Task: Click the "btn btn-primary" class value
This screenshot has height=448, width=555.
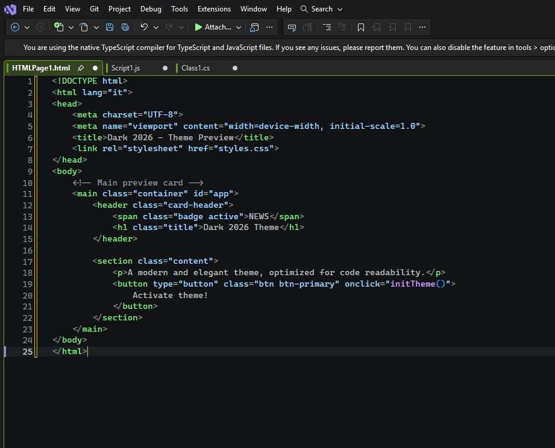Action: [296, 284]
